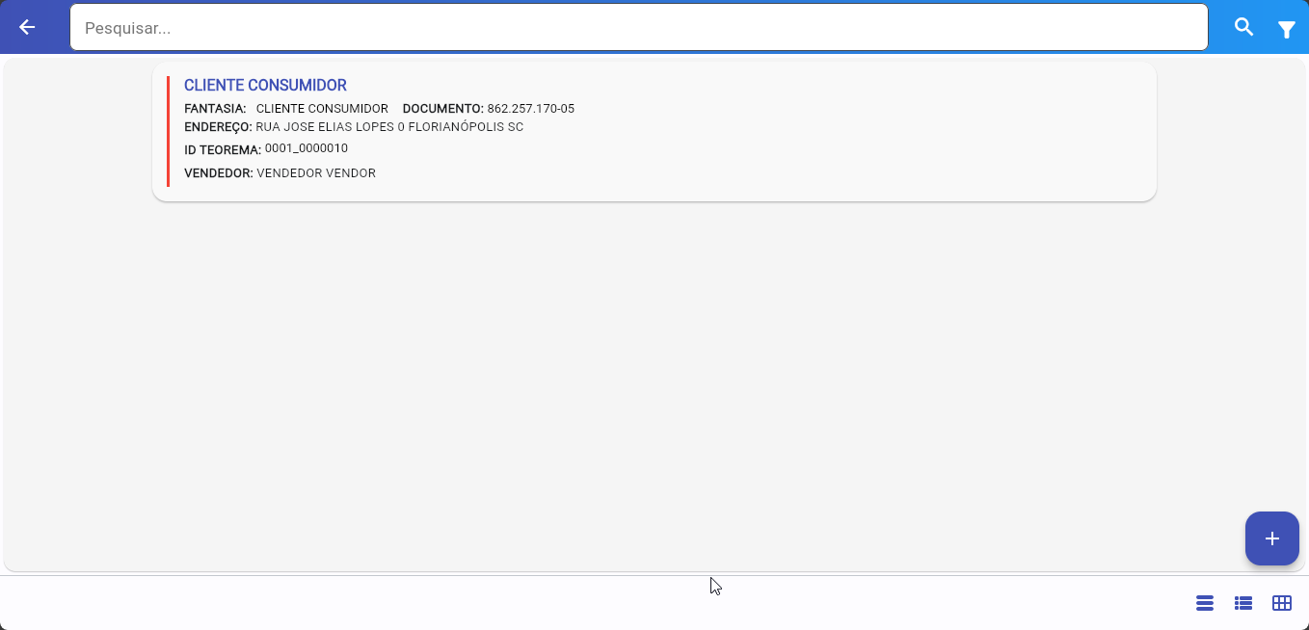
Task: Go back using the arrow icon
Action: pyautogui.click(x=27, y=27)
